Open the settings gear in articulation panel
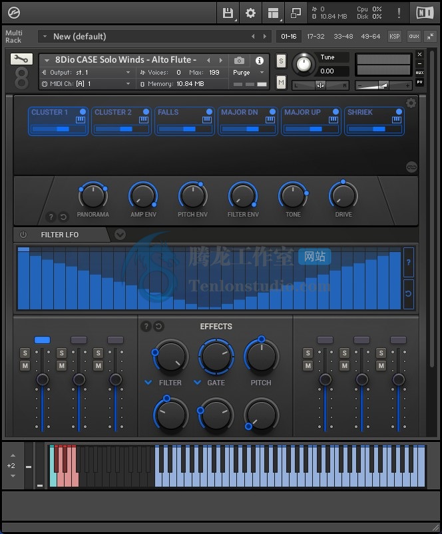The width and height of the screenshot is (442, 534). [411, 103]
